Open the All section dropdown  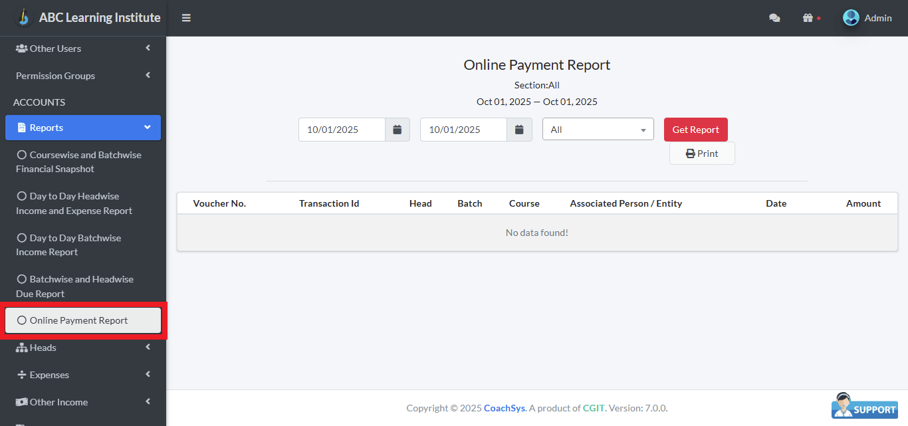597,129
